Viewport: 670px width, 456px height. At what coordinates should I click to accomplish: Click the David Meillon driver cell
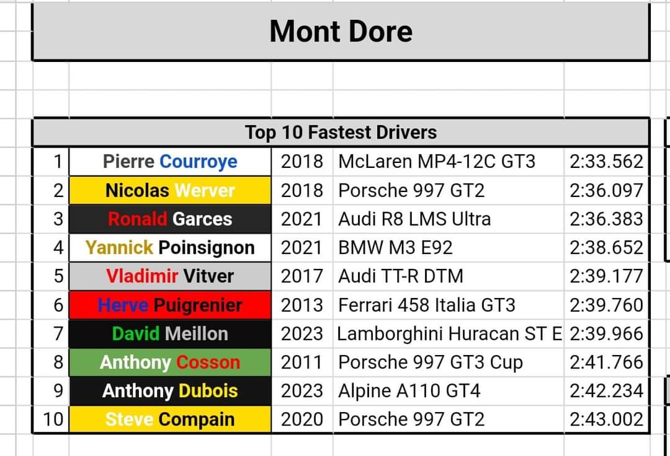pyautogui.click(x=170, y=333)
